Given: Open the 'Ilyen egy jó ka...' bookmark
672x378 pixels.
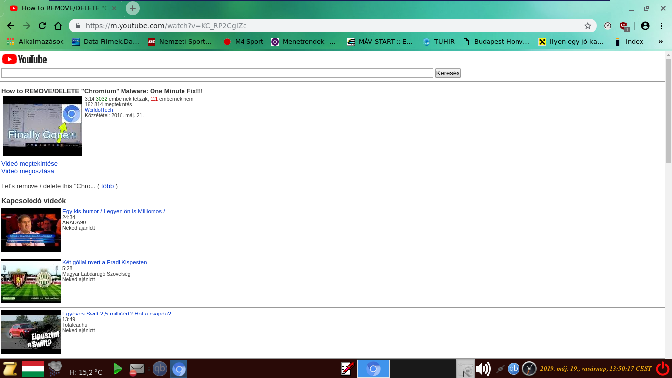Looking at the screenshot, I should [x=571, y=42].
